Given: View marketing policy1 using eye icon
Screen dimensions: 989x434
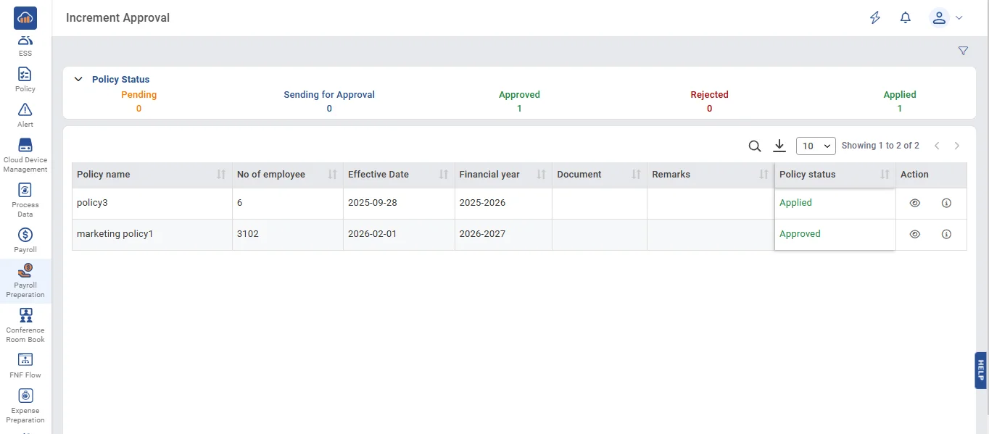Looking at the screenshot, I should 915,234.
